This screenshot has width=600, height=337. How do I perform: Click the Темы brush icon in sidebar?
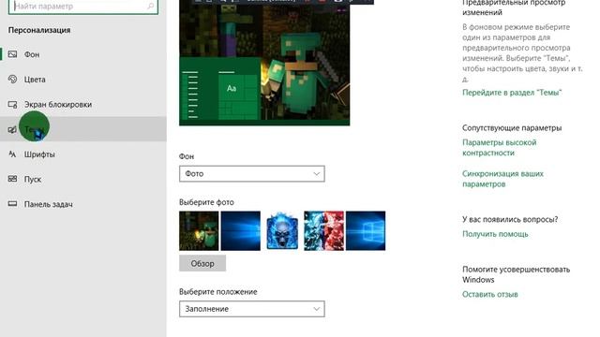tap(12, 129)
